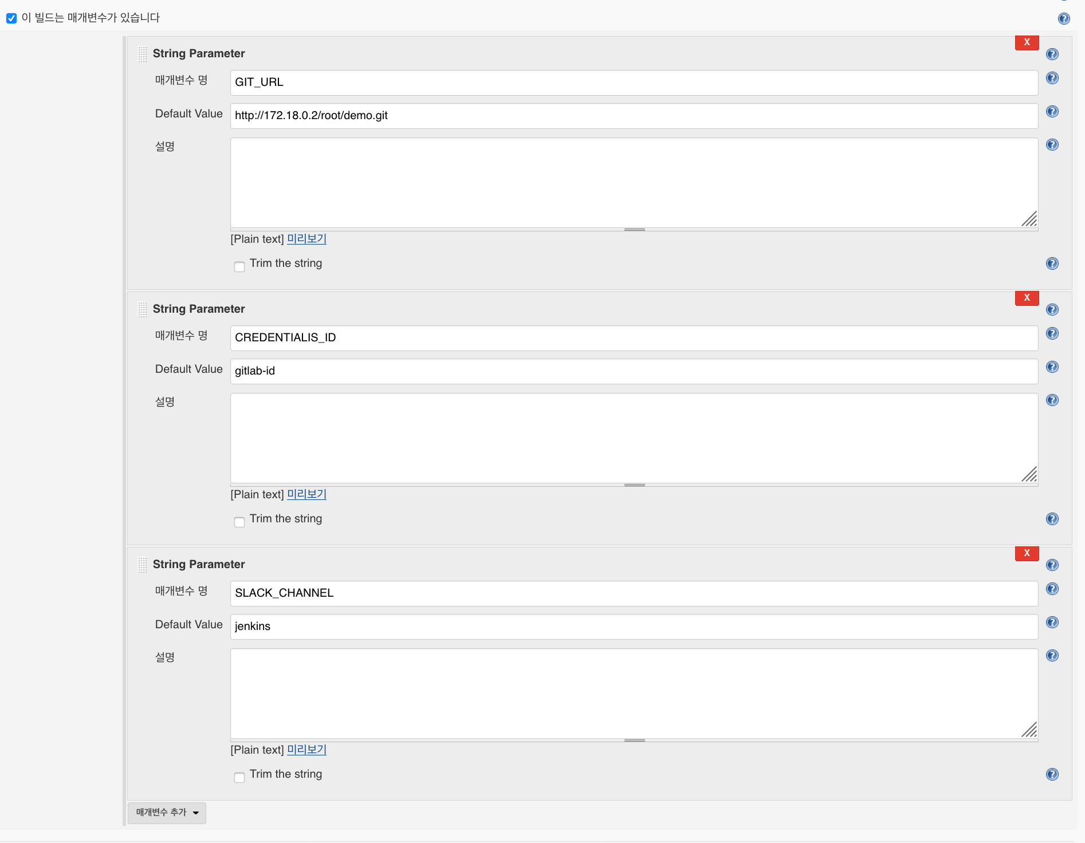Open help for first String Parameter header
This screenshot has width=1085, height=843.
click(1052, 54)
